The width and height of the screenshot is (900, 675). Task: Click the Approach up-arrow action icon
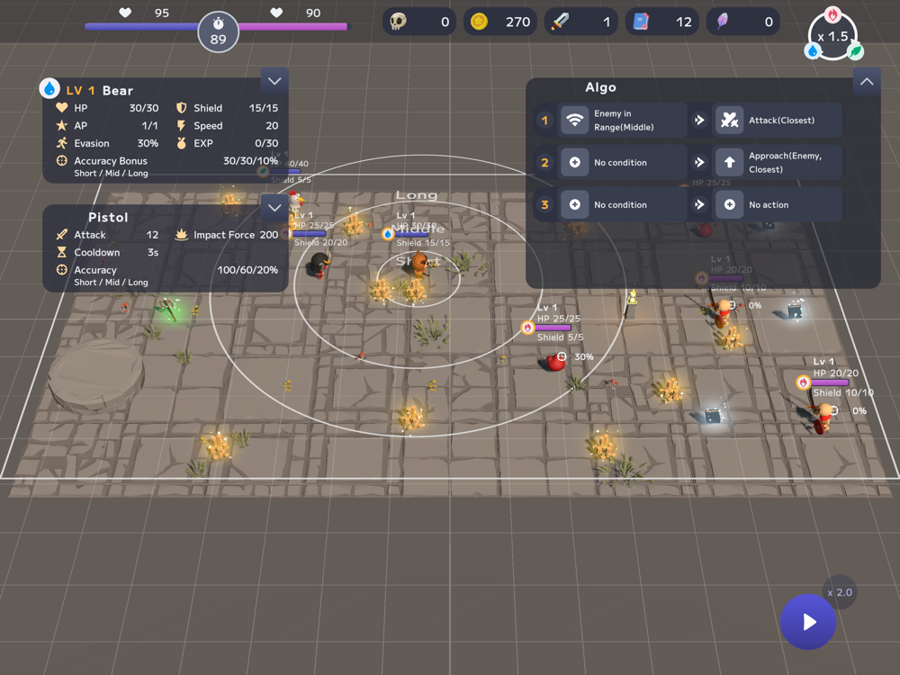tap(730, 162)
